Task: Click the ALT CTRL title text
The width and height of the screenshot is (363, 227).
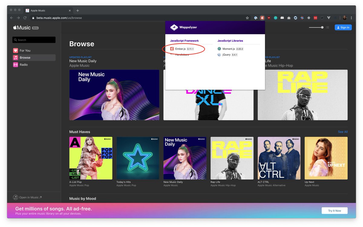Action: (x=263, y=182)
